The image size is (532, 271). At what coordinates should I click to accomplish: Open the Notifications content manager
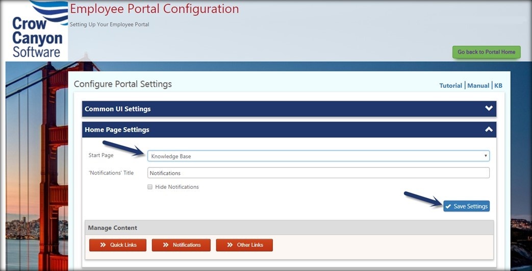pyautogui.click(x=181, y=245)
